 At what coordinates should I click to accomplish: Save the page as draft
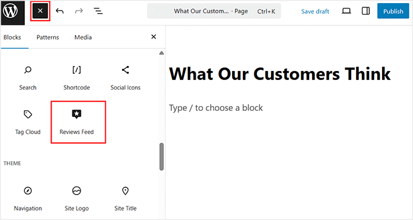[x=315, y=12]
